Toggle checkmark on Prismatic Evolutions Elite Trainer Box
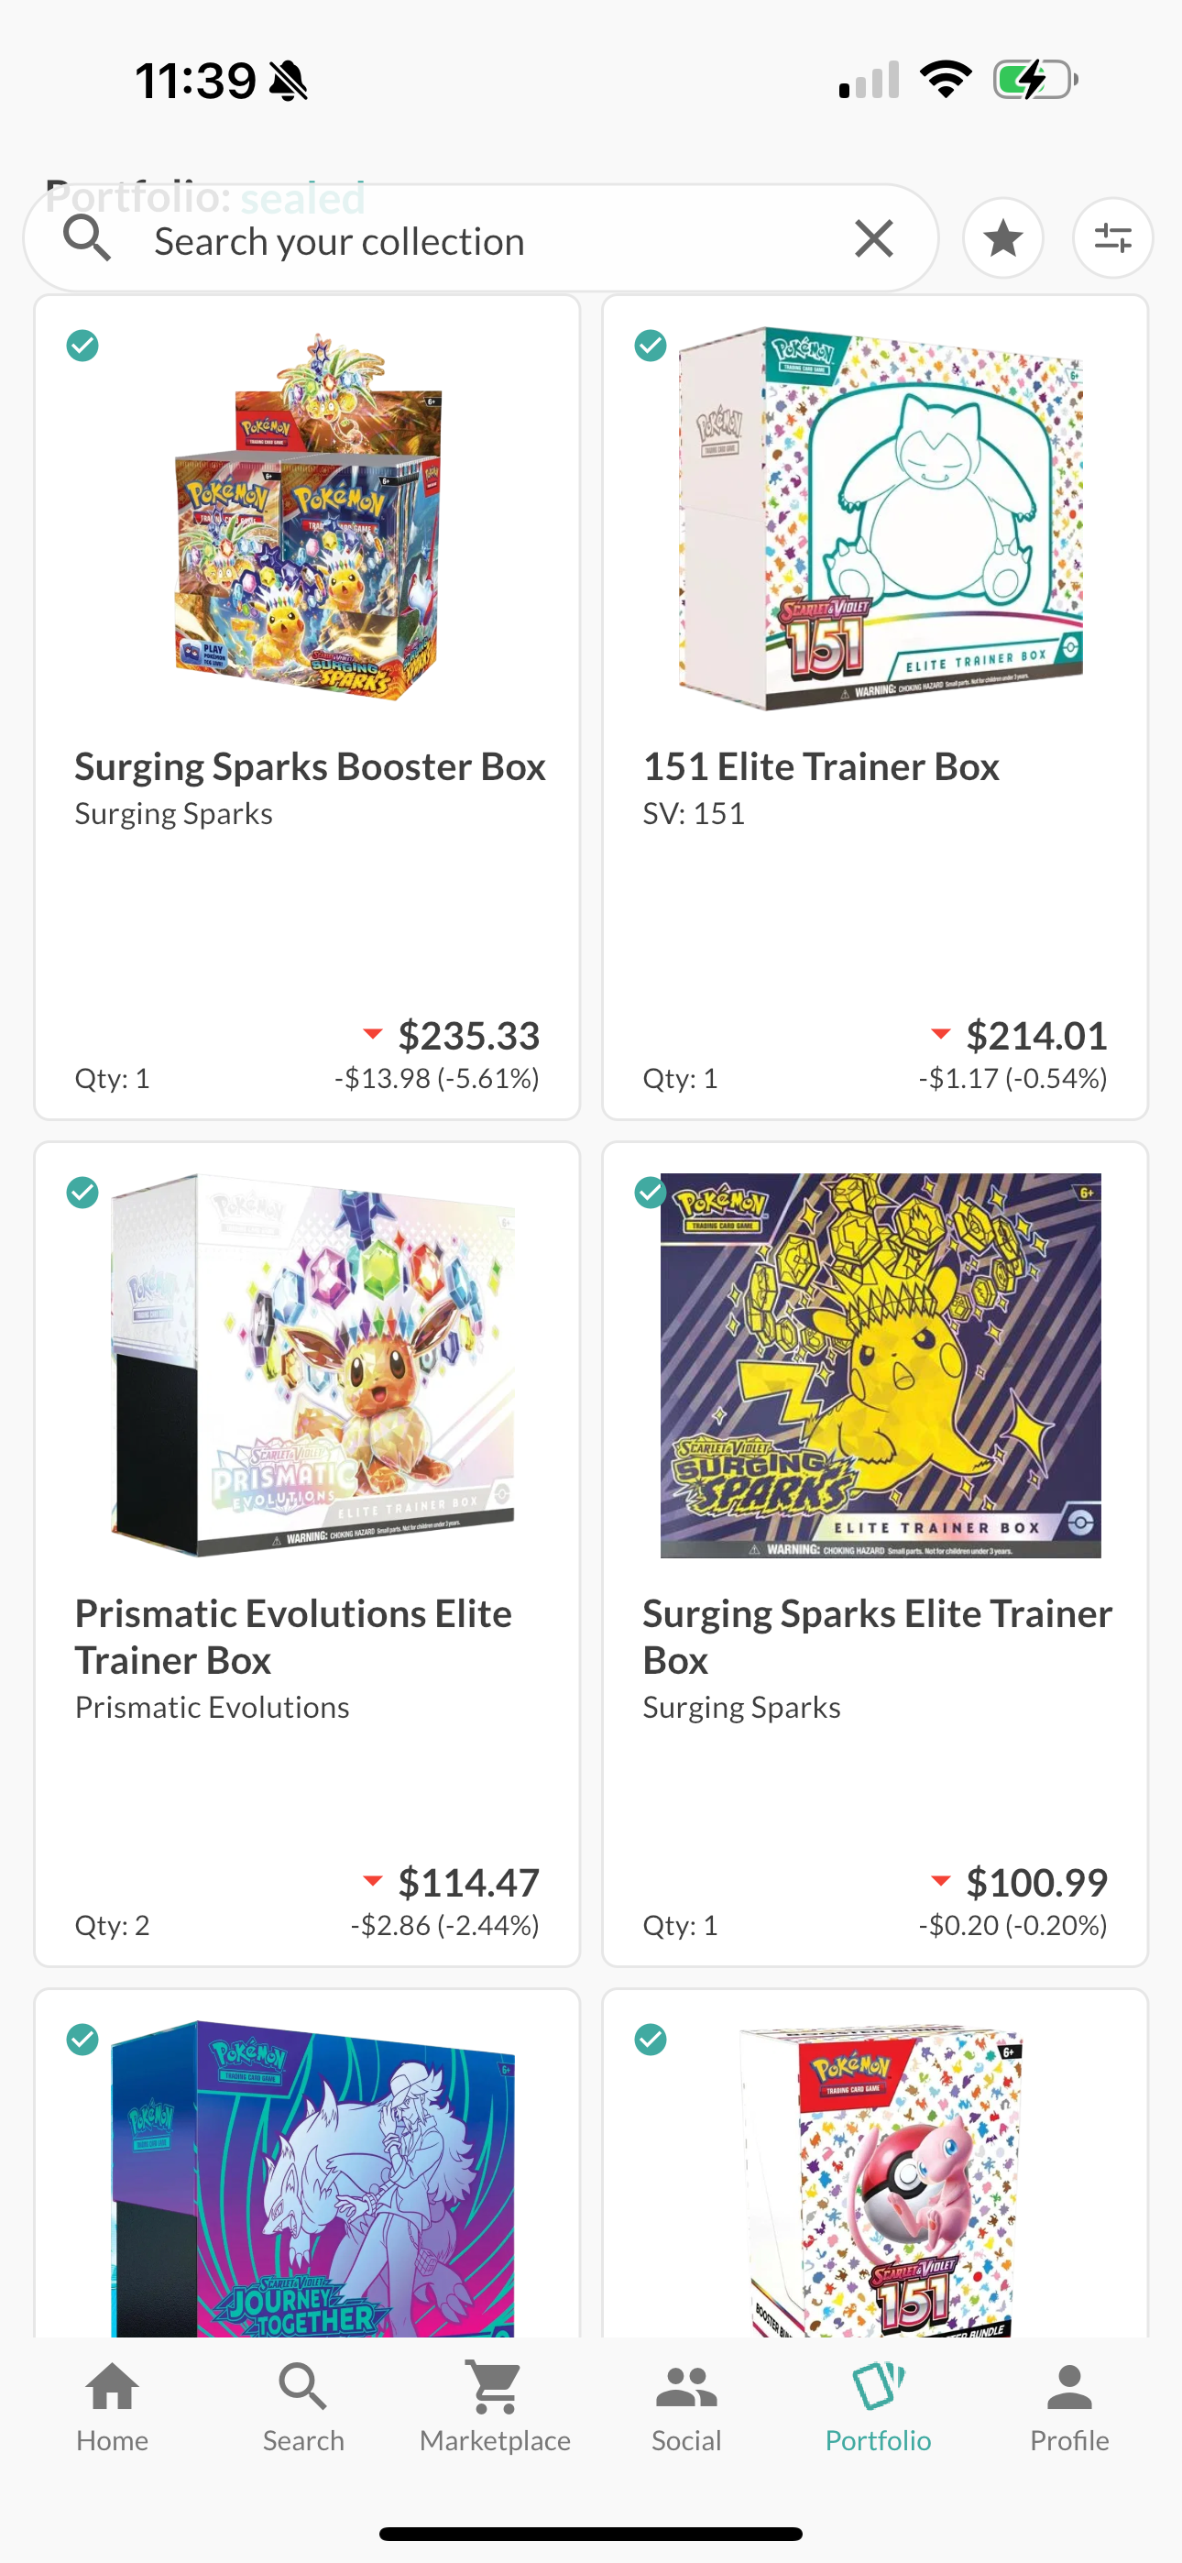1182x2563 pixels. coord(82,1192)
